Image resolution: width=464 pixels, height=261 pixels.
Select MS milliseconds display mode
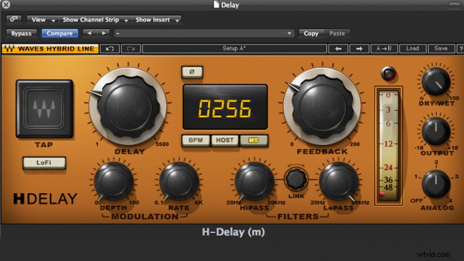(x=253, y=140)
